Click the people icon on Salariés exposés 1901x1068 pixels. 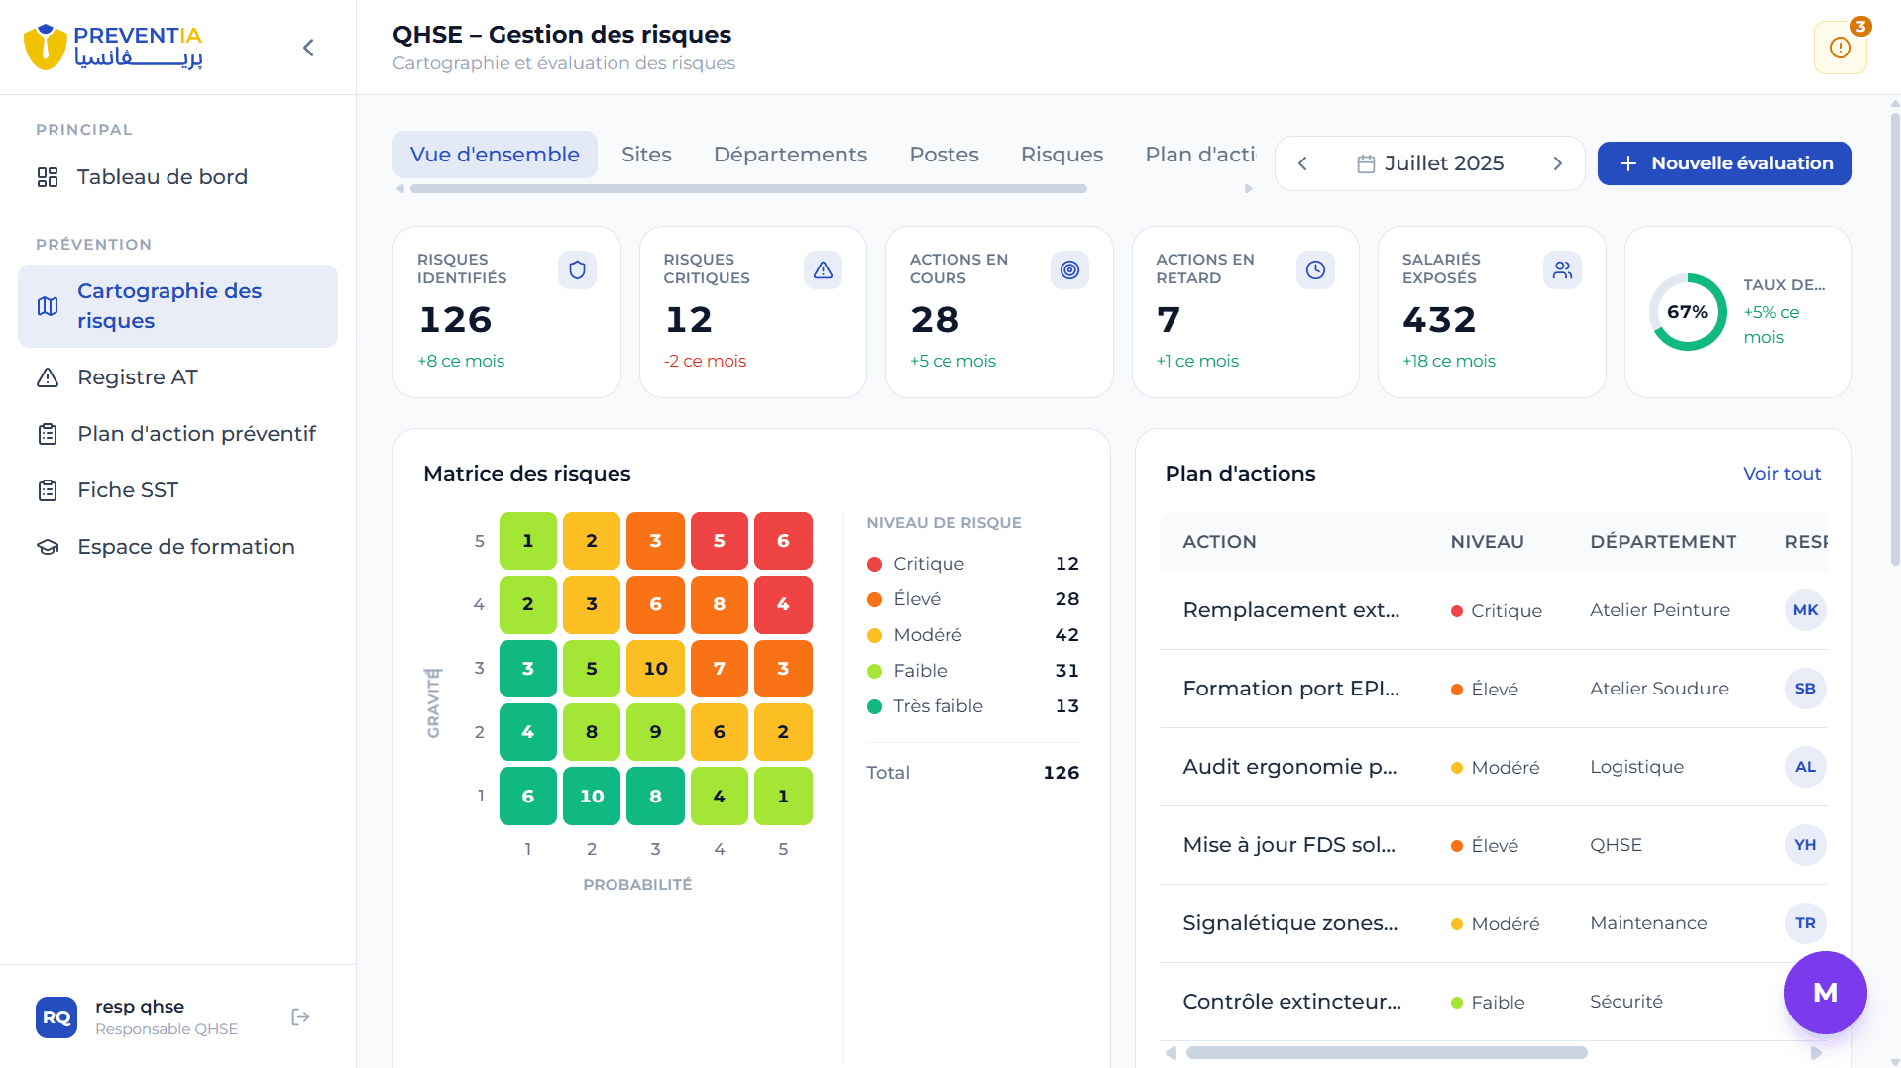coord(1562,269)
